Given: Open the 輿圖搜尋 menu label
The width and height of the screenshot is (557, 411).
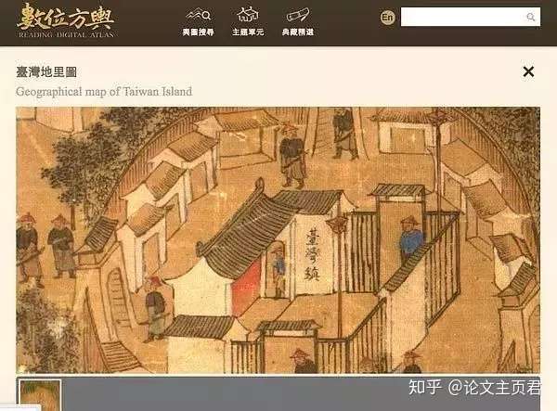Looking at the screenshot, I should pyautogui.click(x=199, y=32).
